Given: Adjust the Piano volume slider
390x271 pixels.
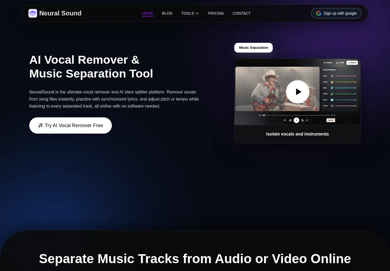Looking at the screenshot, I should [x=345, y=100].
